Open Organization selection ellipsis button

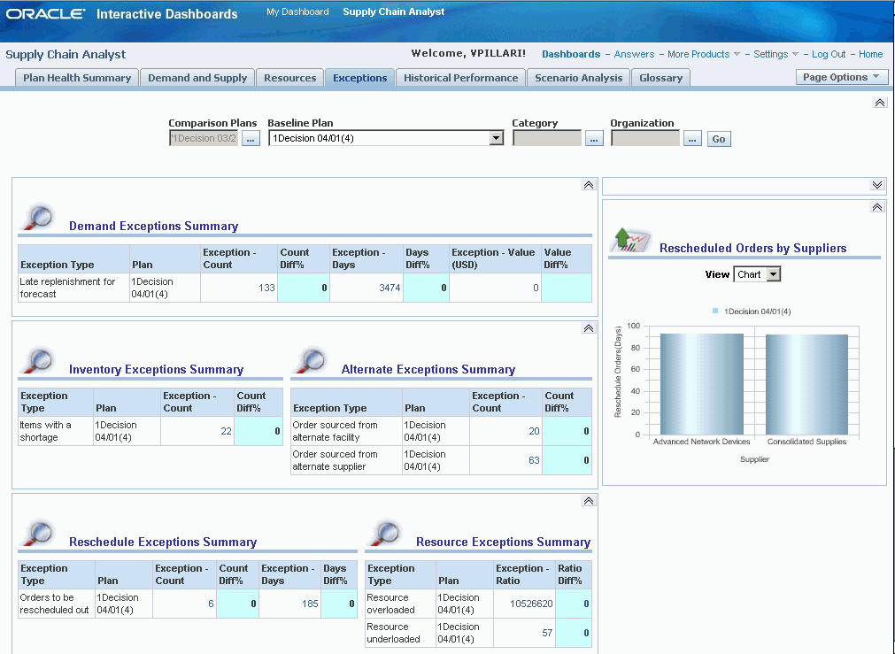tap(692, 139)
